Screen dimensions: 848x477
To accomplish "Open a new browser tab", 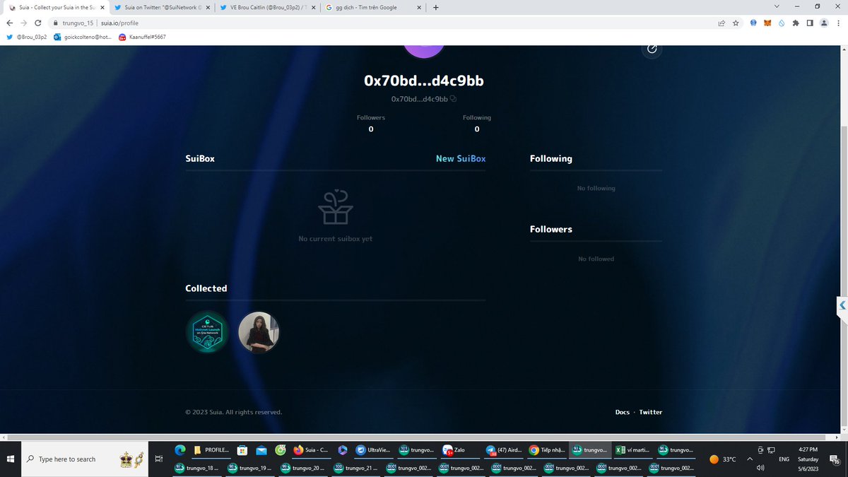I will point(435,8).
